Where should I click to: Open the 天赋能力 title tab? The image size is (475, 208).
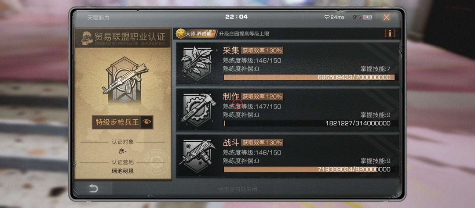point(99,18)
